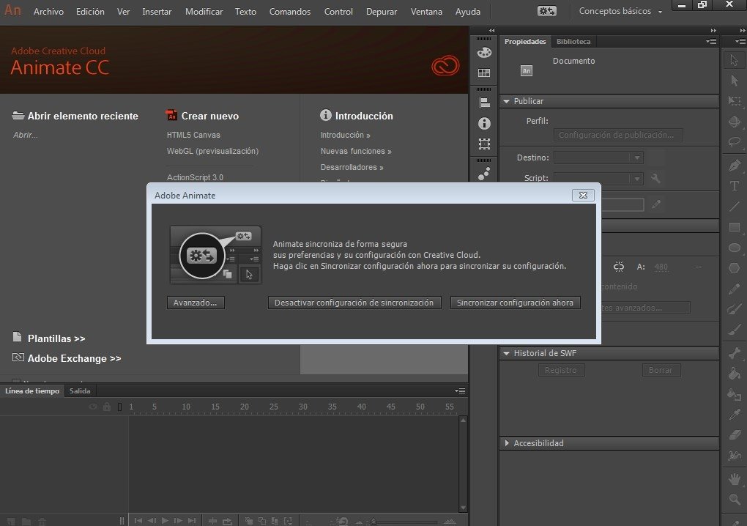This screenshot has height=526, width=747.
Task: Select the Selection arrow tool
Action: coord(734,60)
